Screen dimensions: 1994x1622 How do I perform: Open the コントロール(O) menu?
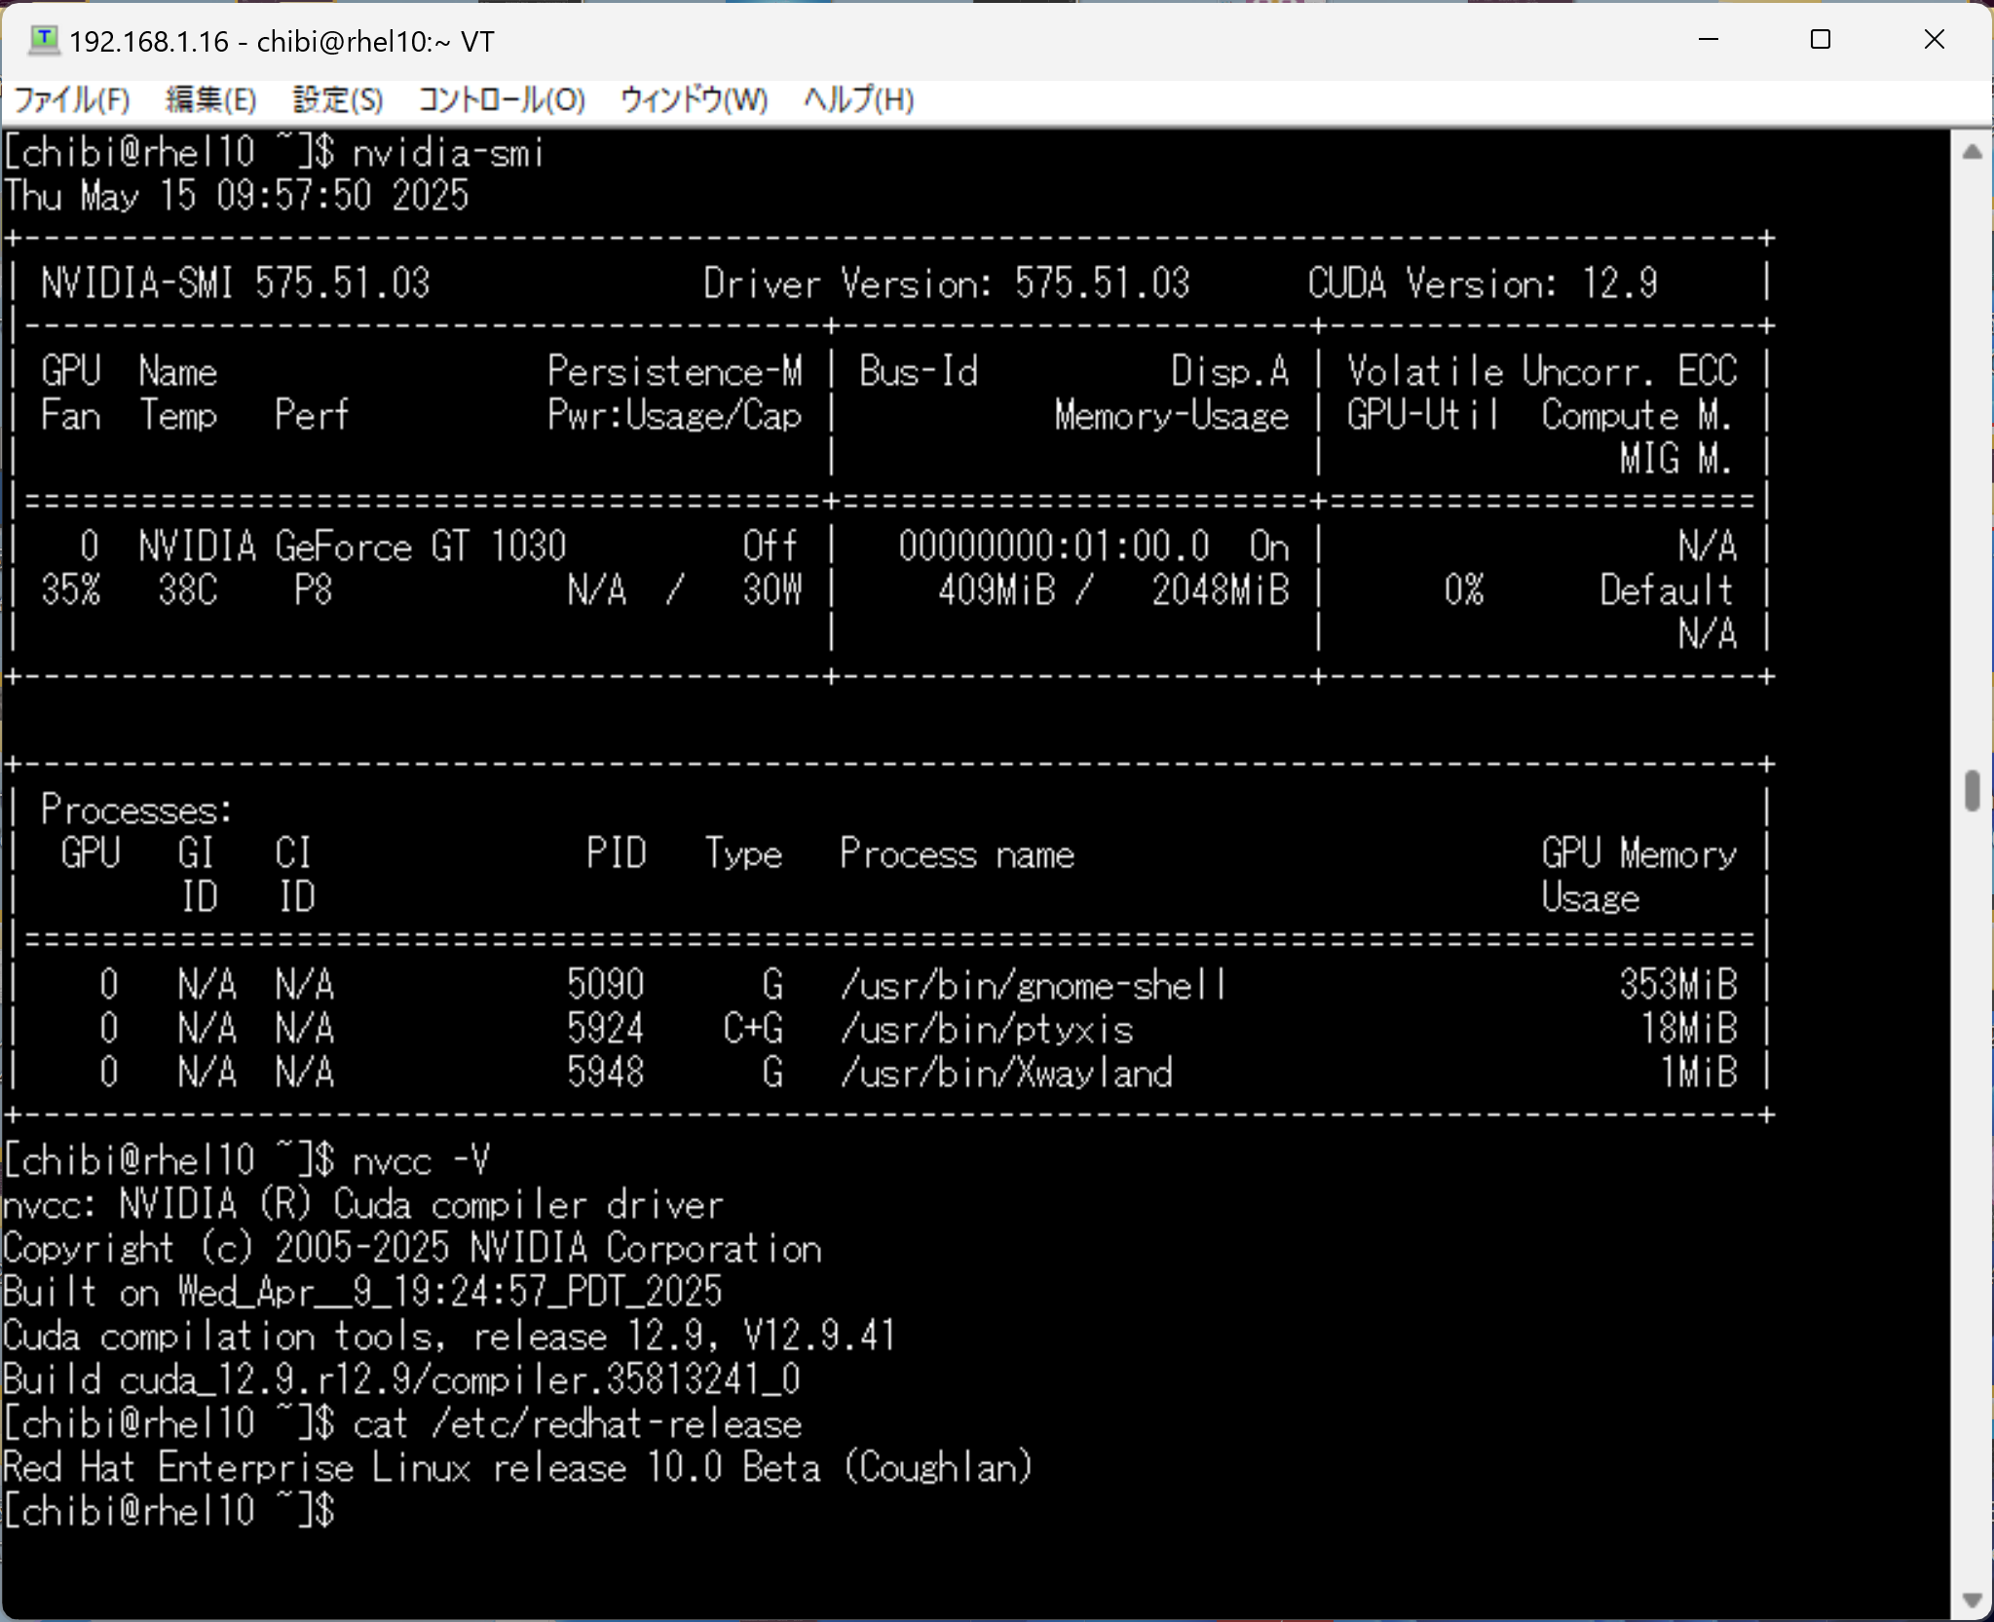[x=501, y=100]
